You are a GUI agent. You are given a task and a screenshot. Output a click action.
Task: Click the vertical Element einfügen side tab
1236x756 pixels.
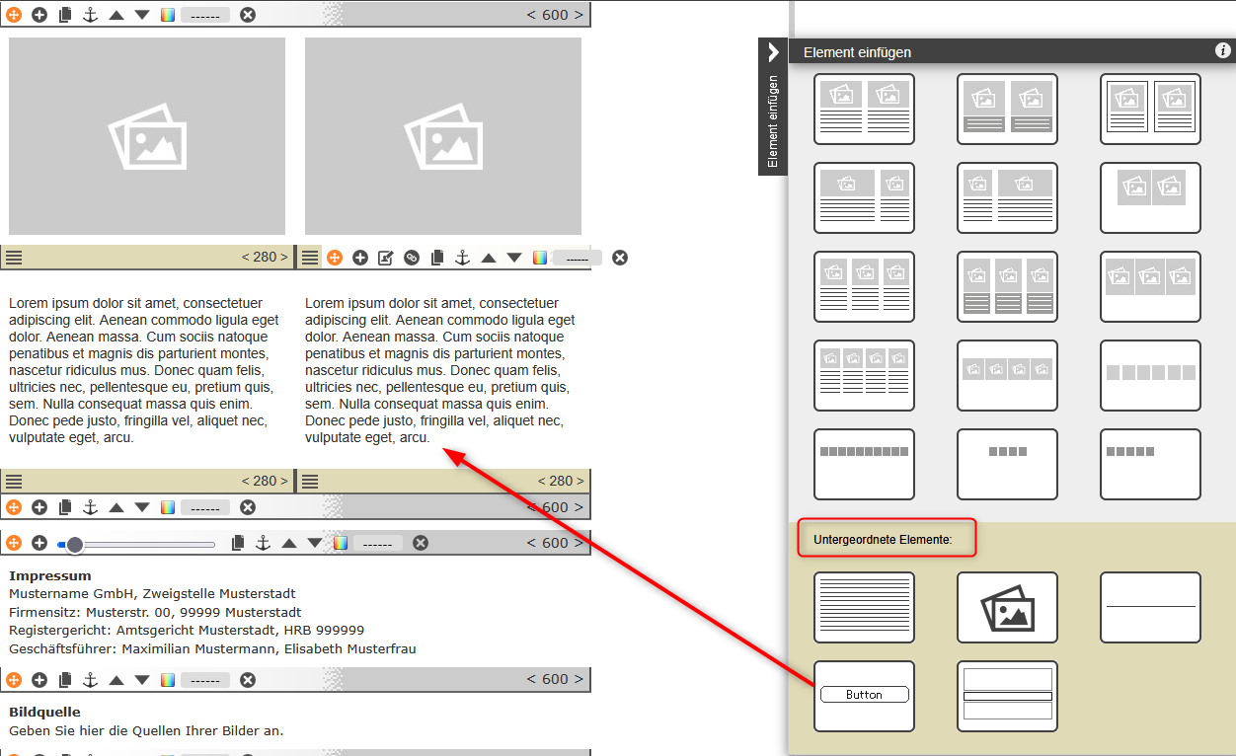pyautogui.click(x=773, y=120)
